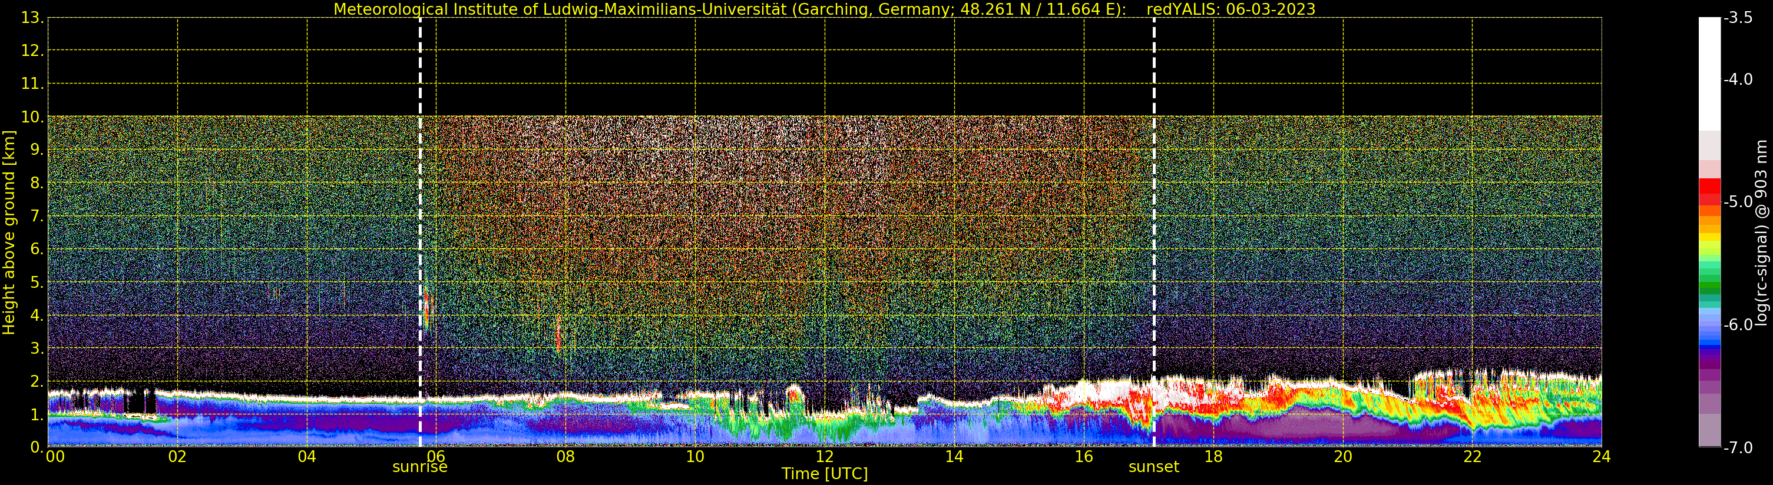Click the height axis tick label 6
The image size is (1773, 485).
pyautogui.click(x=37, y=249)
